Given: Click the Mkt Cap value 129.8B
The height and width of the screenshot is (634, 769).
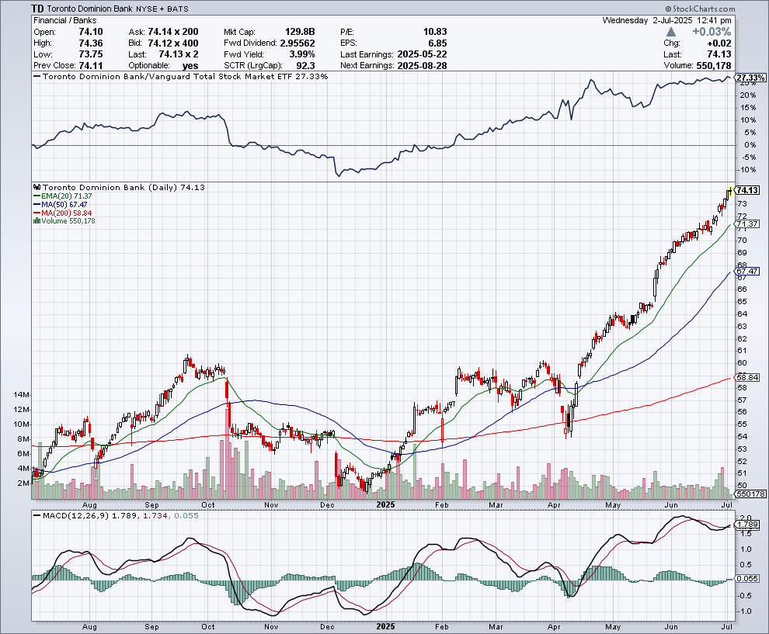Looking at the screenshot, I should [x=300, y=32].
